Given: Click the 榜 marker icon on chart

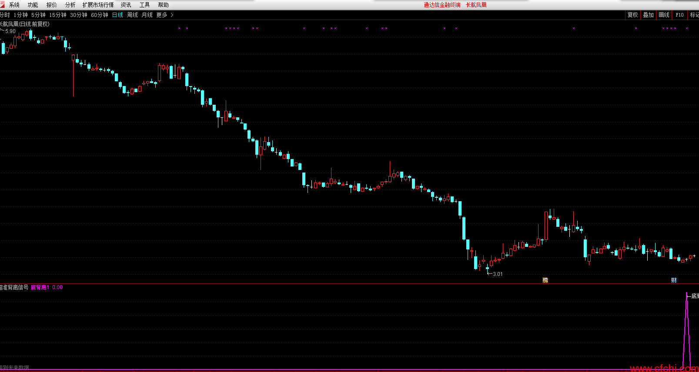Looking at the screenshot, I should [545, 280].
